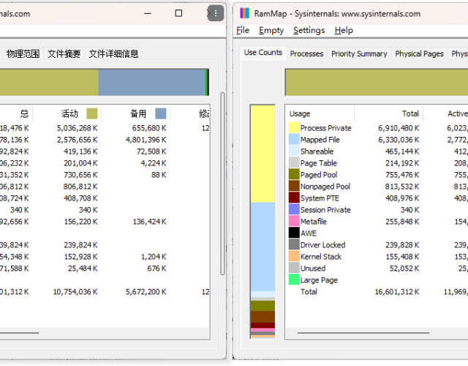Sort by the 活动 column header in left window
This screenshot has width=468, height=366.
click(67, 113)
